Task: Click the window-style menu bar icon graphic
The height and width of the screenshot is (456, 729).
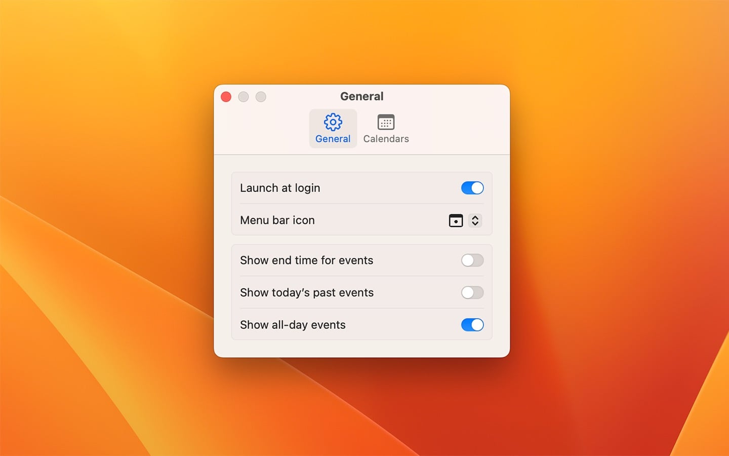Action: tap(456, 220)
